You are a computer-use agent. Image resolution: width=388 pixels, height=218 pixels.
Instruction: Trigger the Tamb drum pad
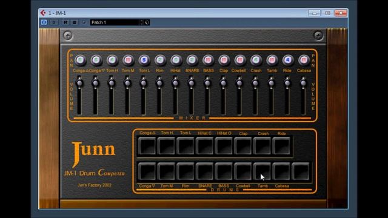pos(262,171)
